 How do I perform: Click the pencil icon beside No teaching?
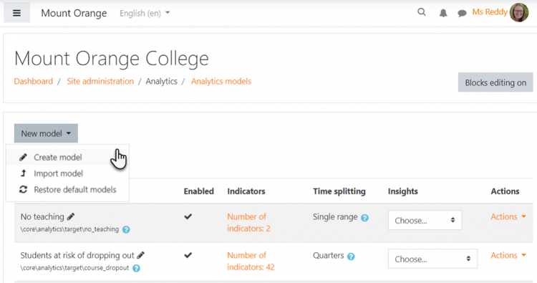coord(71,216)
